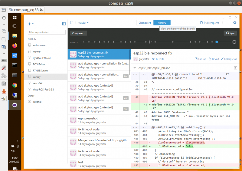This screenshot has height=171, width=242.
Task: Open the volume control in system tray
Action: click(13, 151)
